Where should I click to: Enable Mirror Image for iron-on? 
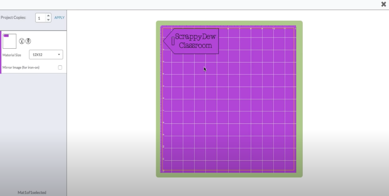pyautogui.click(x=60, y=67)
